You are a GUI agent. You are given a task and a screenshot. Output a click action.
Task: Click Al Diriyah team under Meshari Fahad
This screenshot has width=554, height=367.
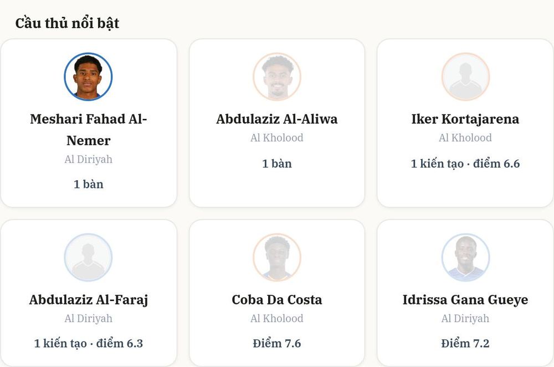[x=88, y=159]
